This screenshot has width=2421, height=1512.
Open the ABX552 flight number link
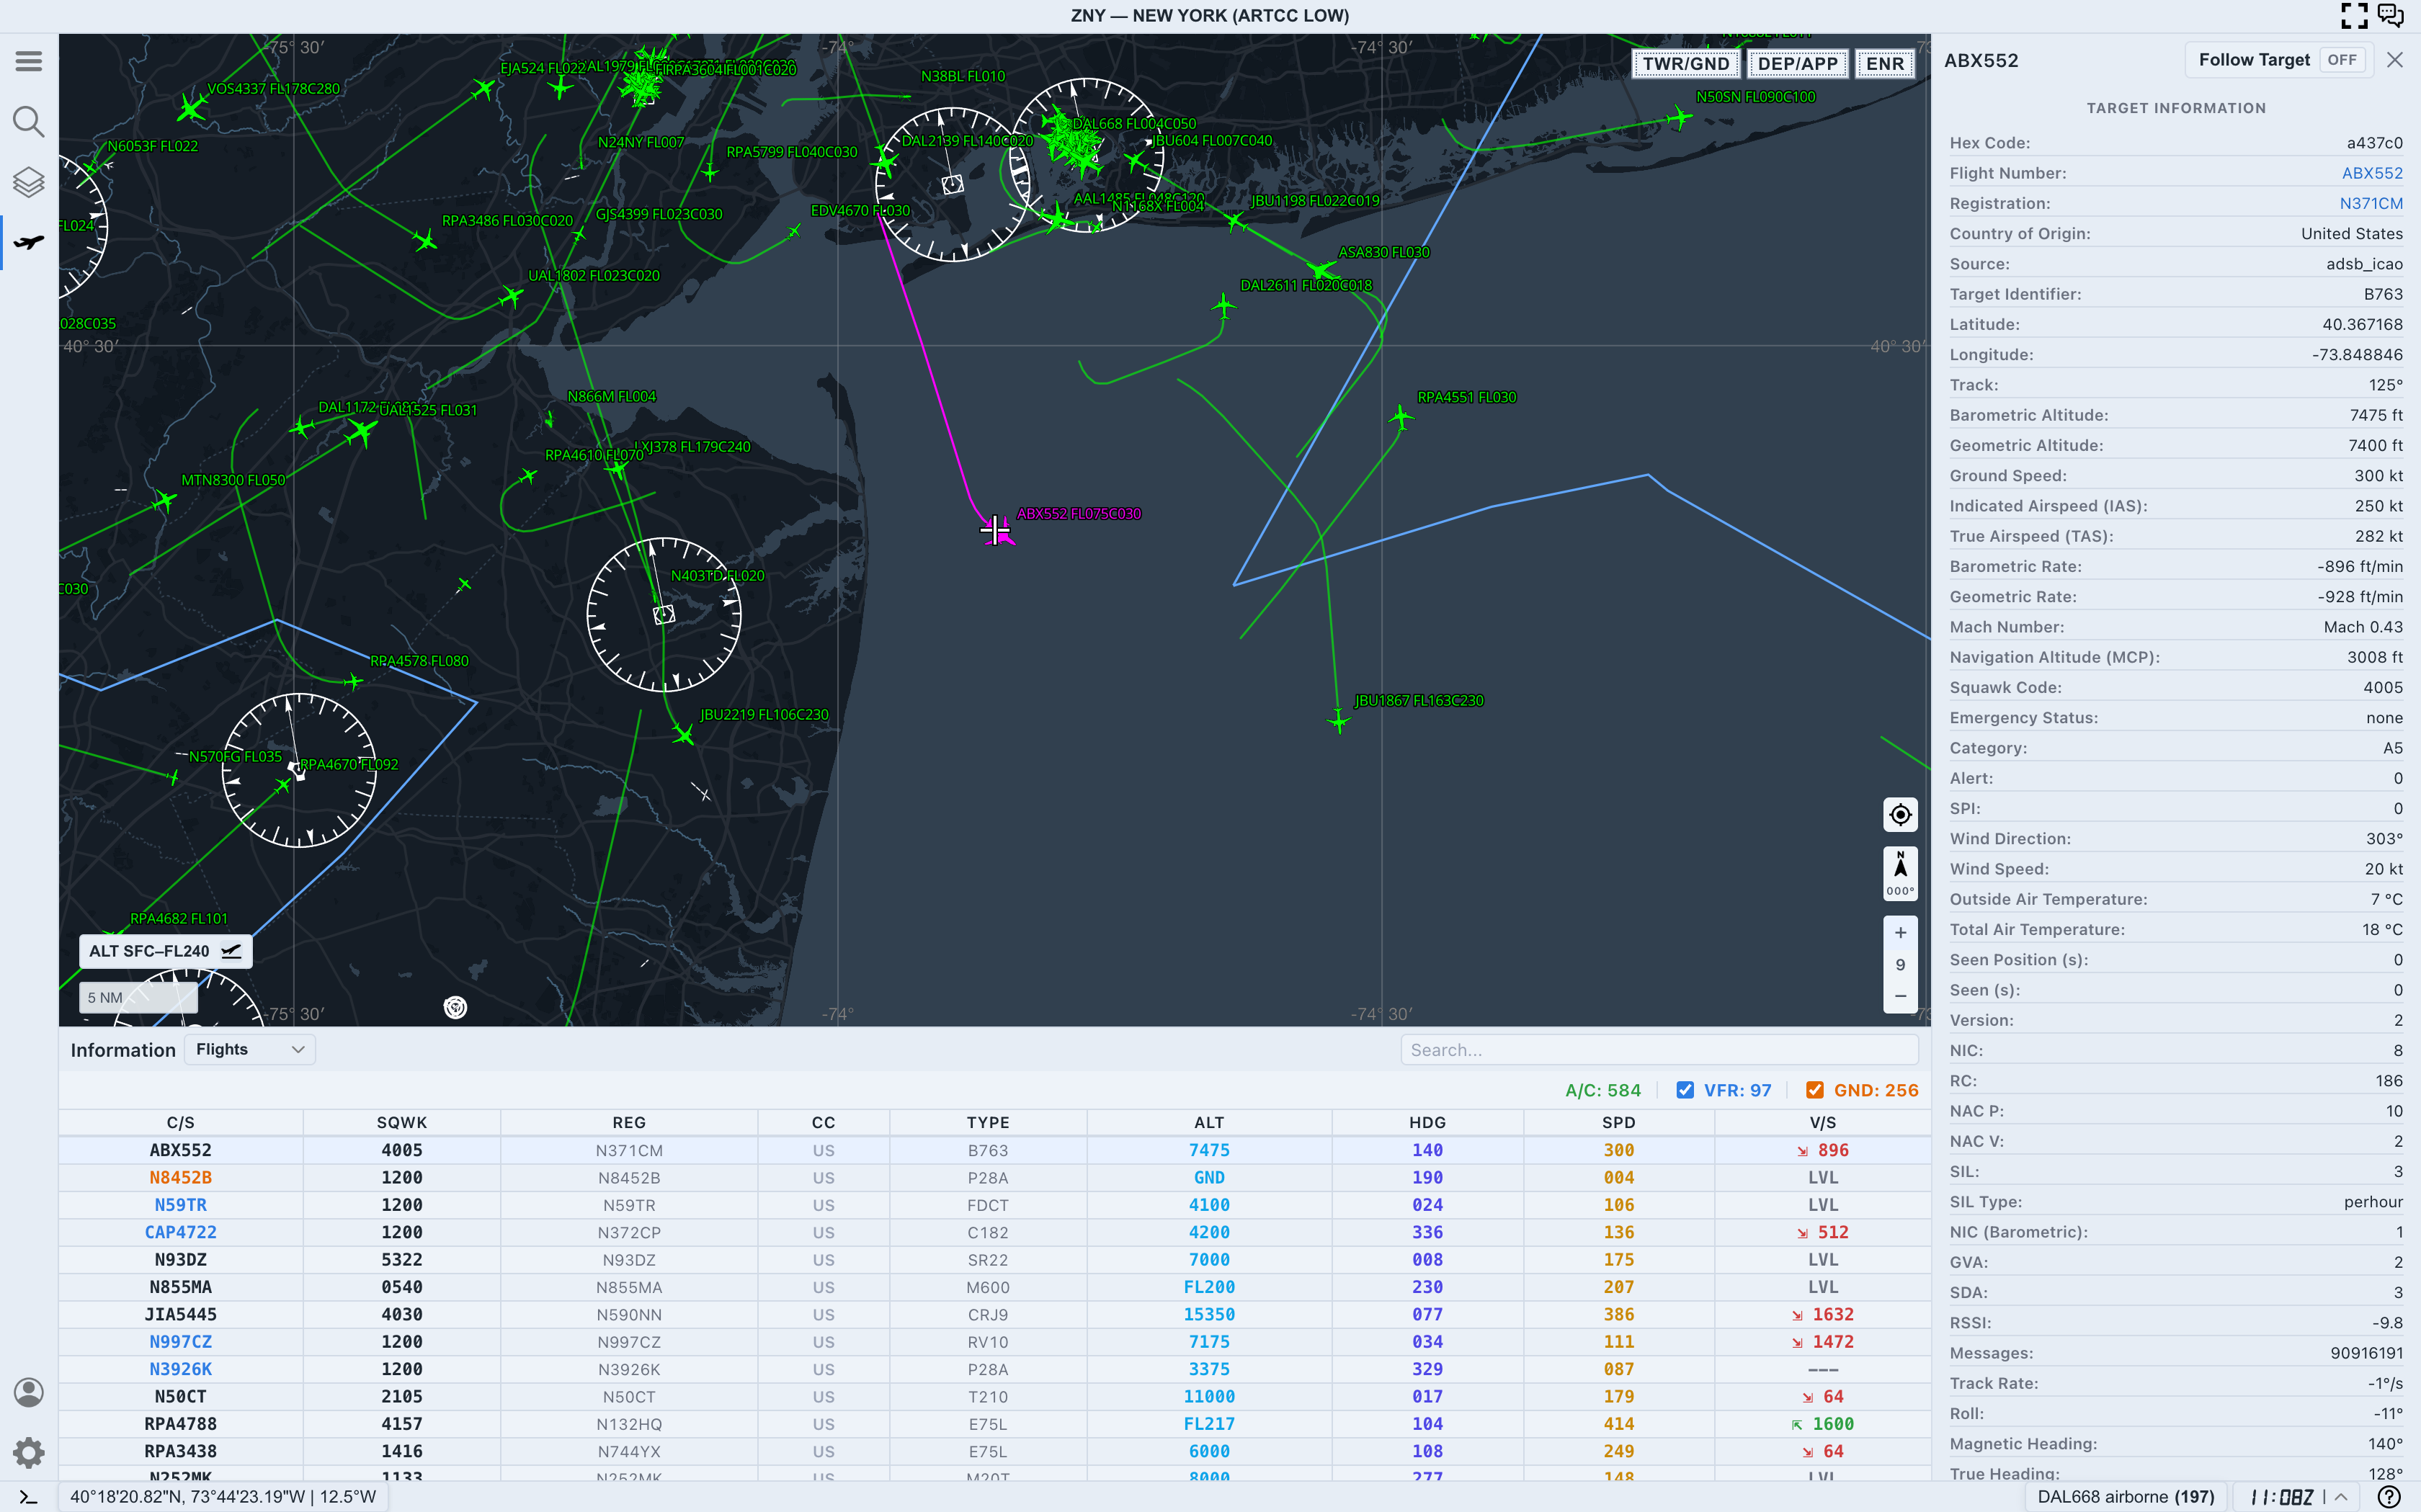coord(2372,173)
